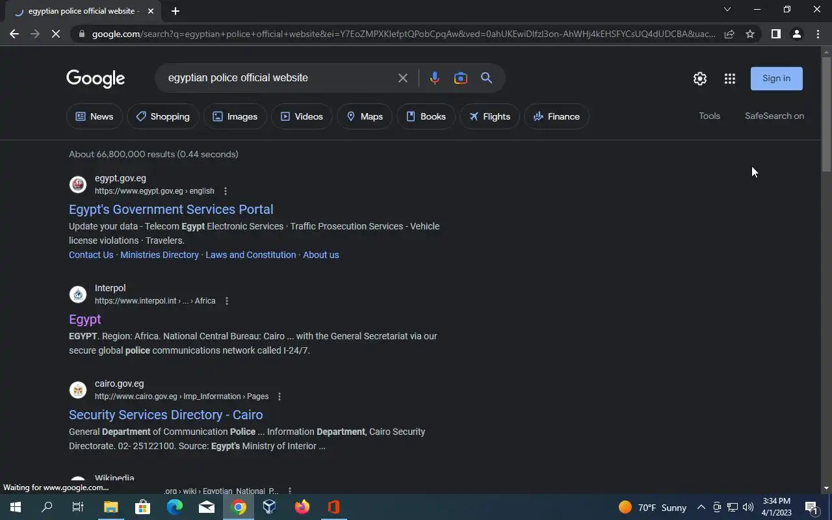Switch to Books results
Viewport: 832px width, 520px height.
[x=426, y=116]
